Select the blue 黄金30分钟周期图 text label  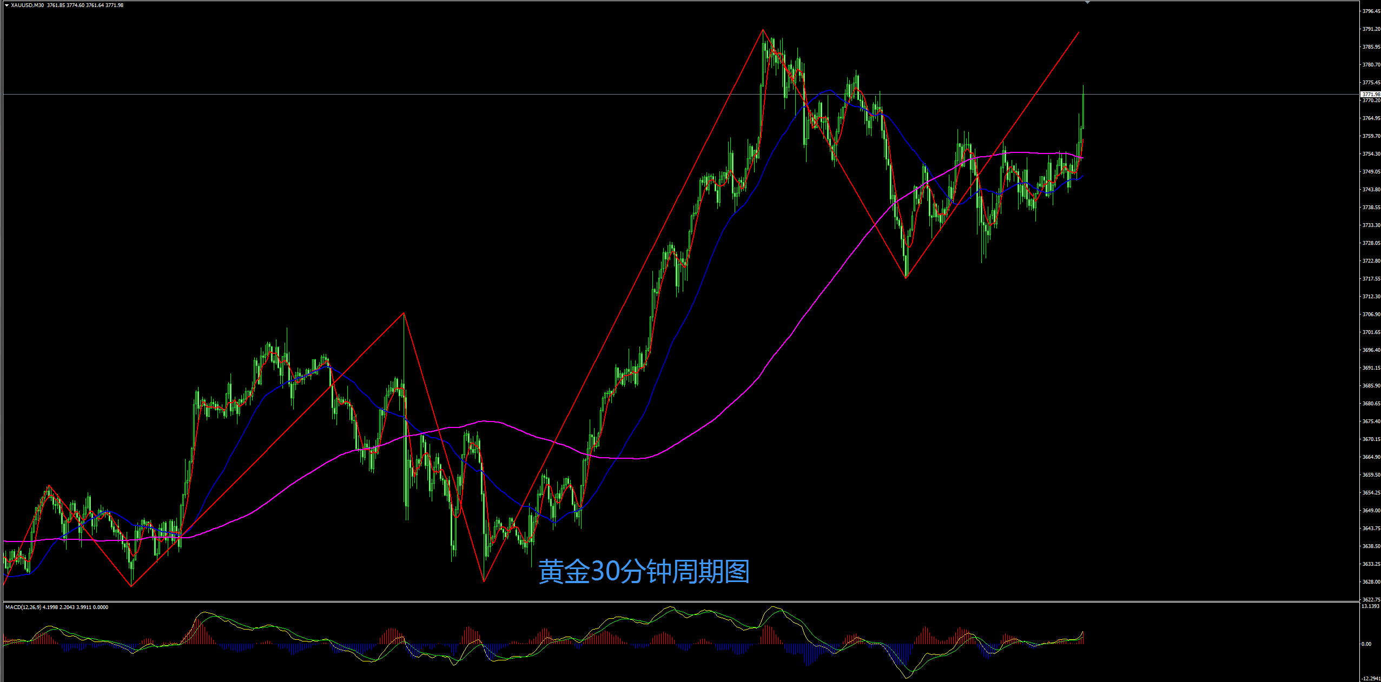pyautogui.click(x=644, y=572)
